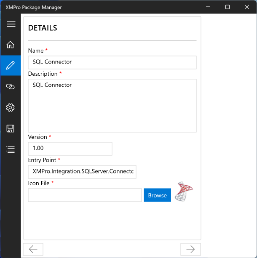Minimize the XMPro Package Manager window
Image resolution: width=257 pixels, height=258 pixels.
point(208,7)
